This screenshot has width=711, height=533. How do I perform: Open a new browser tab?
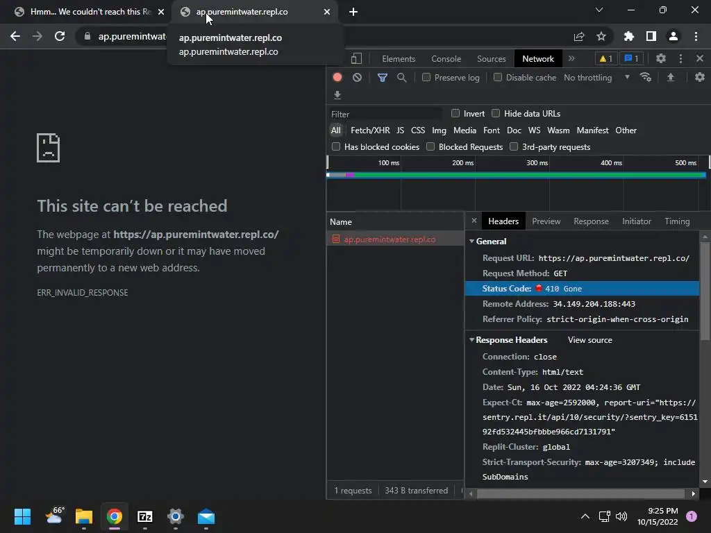(353, 12)
